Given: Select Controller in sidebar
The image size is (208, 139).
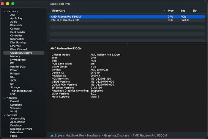Looking at the screenshot, I should (16, 35).
